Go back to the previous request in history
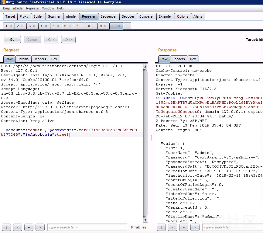 pos(49,40)
